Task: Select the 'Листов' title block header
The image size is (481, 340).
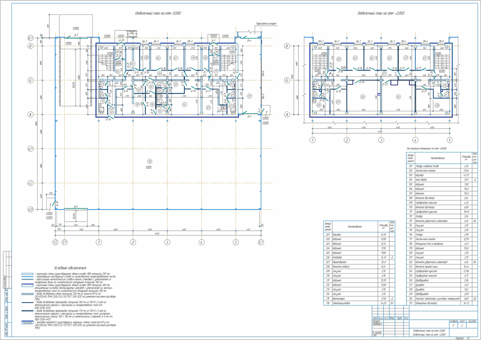Action: pos(472,321)
